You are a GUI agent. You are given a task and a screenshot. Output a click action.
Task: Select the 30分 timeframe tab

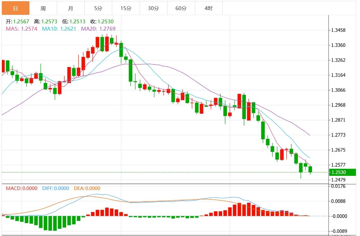tap(153, 8)
